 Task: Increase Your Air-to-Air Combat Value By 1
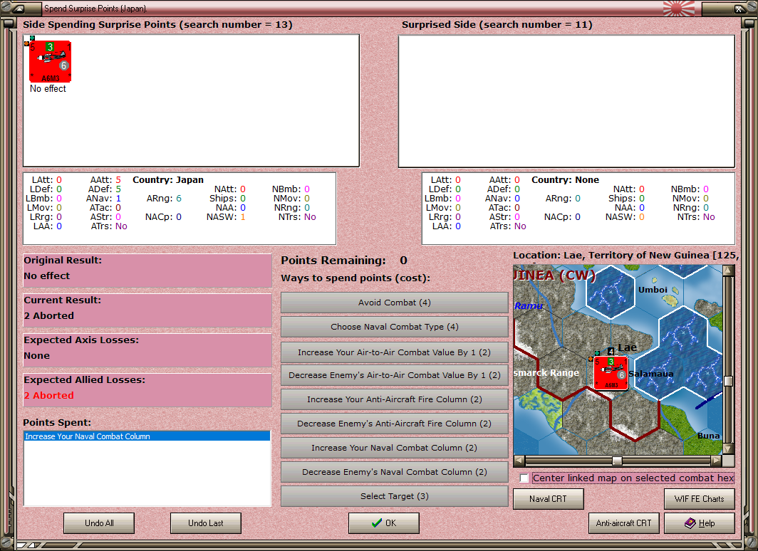click(395, 352)
